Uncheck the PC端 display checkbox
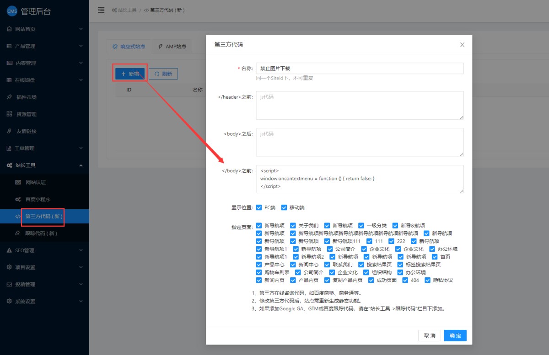Screen dimensions: 549x355 tap(259, 207)
